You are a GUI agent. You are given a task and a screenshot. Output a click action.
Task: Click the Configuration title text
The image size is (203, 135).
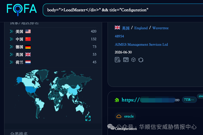(126, 129)
